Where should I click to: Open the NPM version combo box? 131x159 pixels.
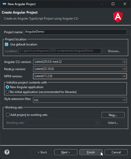[80, 76]
